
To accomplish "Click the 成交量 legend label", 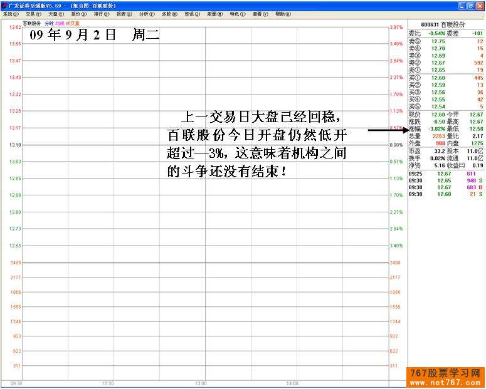I will click(x=73, y=24).
